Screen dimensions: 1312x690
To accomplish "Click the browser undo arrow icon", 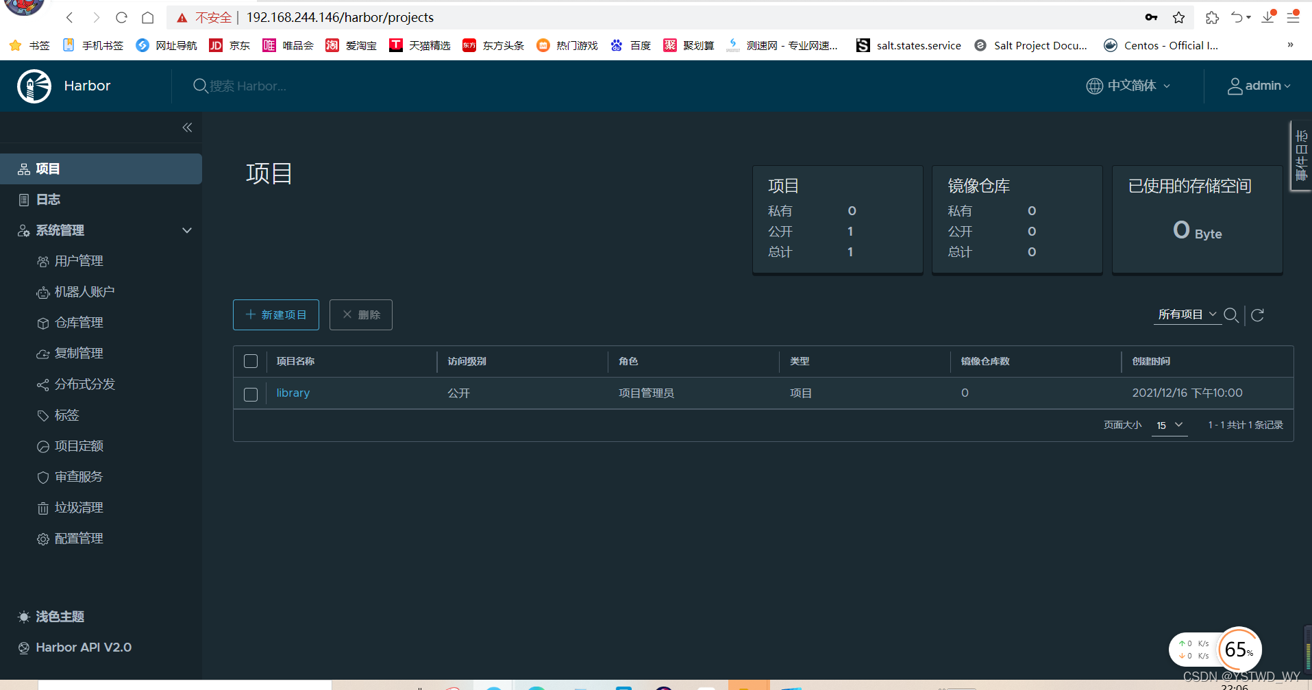I will point(1237,18).
